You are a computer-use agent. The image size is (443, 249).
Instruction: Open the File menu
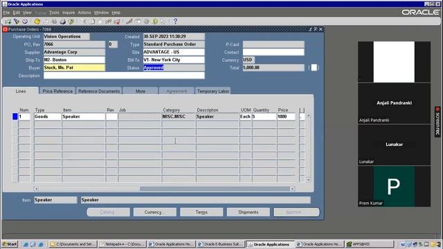coord(6,12)
